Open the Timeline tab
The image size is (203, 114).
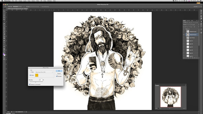13,113
